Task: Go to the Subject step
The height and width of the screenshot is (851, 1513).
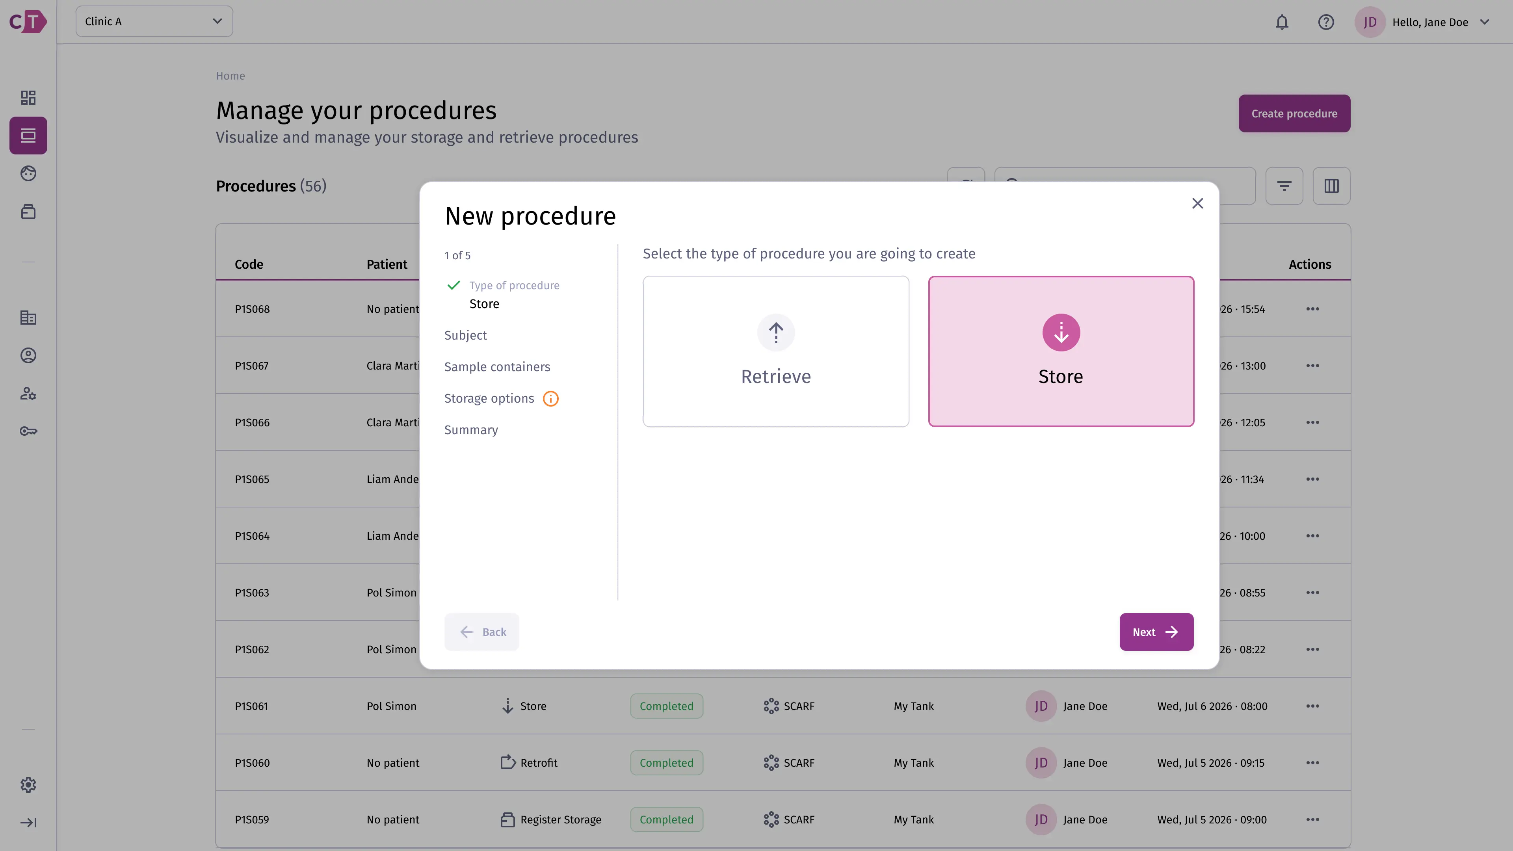Action: click(x=465, y=335)
